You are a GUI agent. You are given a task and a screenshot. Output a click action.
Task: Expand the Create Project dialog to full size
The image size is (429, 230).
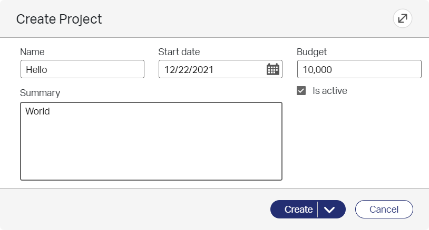[403, 19]
